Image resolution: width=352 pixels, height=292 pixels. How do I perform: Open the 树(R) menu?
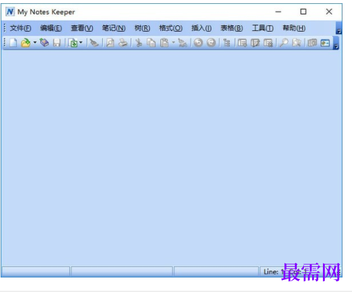click(x=142, y=28)
